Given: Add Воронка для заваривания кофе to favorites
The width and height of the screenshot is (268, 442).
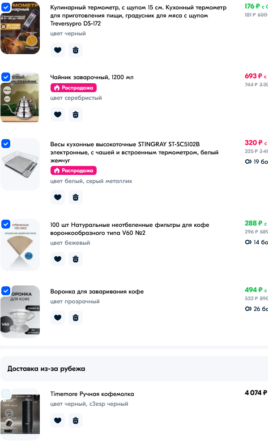Looking at the screenshot, I should pos(57,318).
